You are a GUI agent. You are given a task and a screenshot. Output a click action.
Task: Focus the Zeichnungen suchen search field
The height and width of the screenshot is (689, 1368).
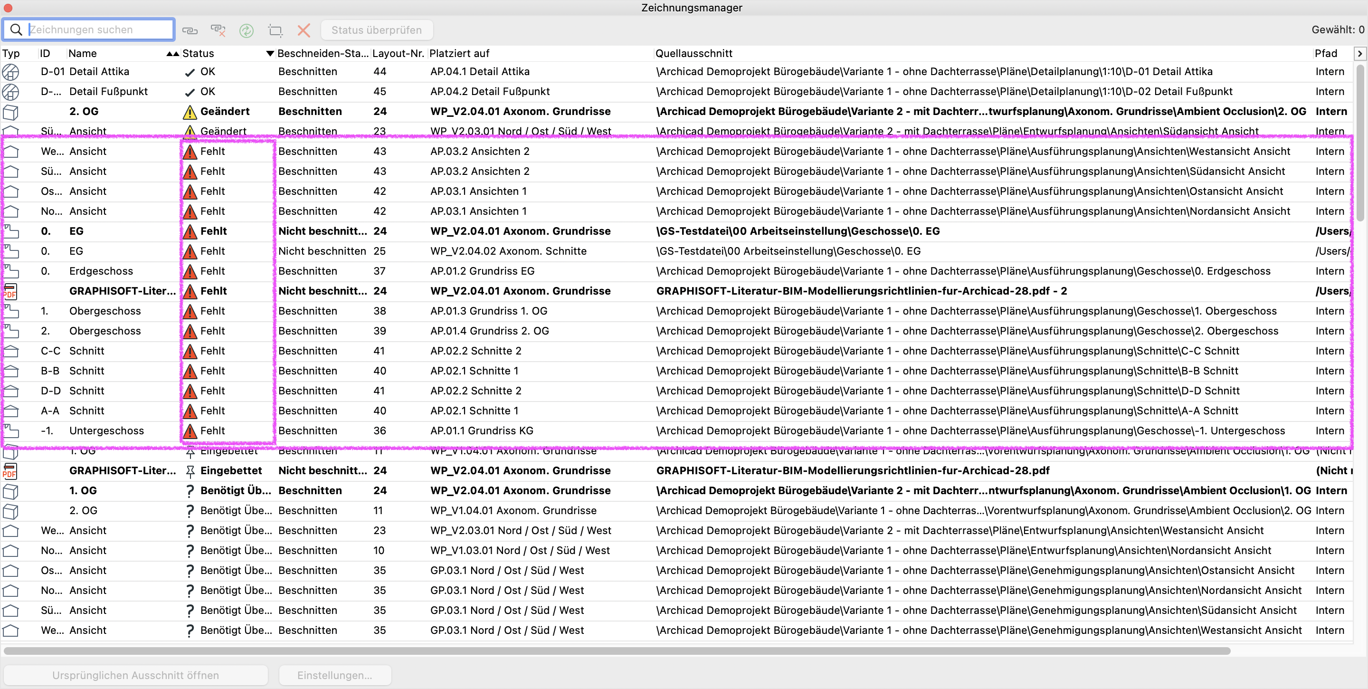[89, 30]
